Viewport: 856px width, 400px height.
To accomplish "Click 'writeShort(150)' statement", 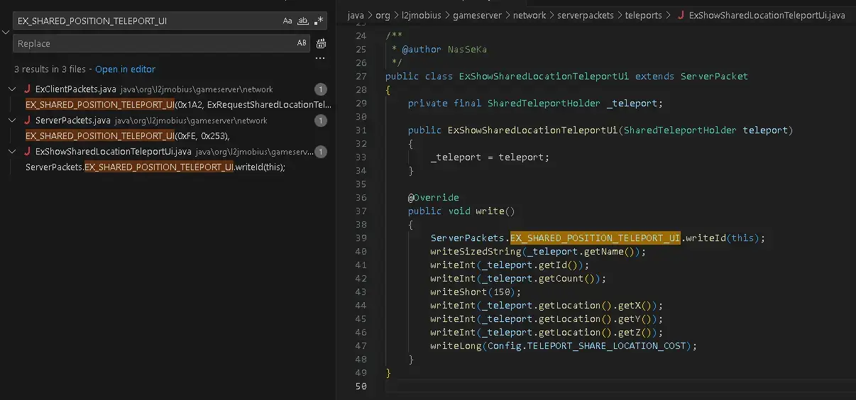I will (476, 291).
